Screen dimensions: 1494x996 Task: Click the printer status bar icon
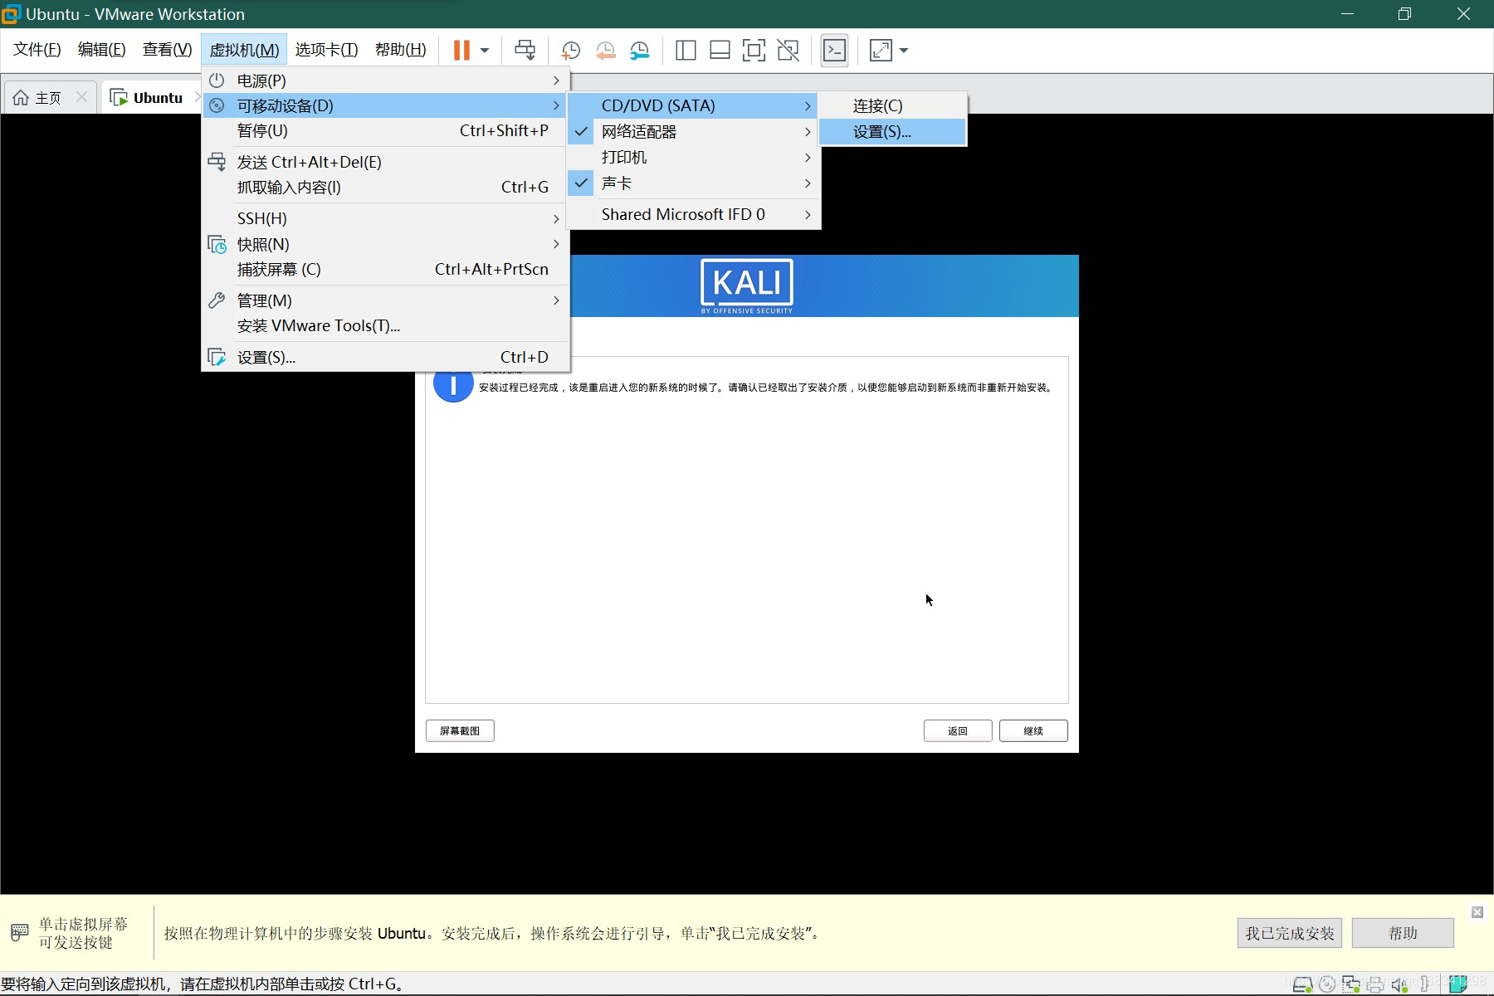[x=1375, y=985]
